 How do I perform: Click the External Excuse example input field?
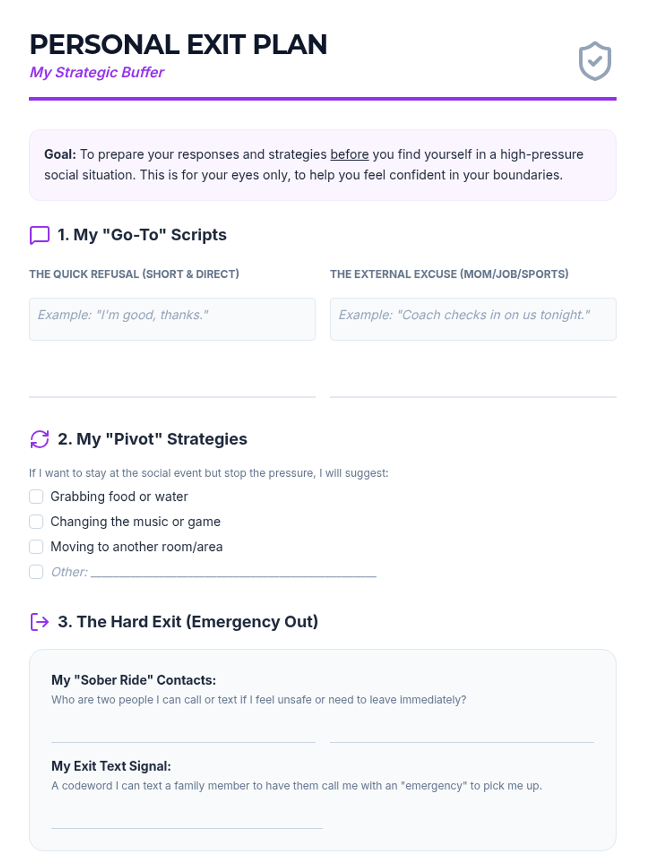click(x=473, y=319)
